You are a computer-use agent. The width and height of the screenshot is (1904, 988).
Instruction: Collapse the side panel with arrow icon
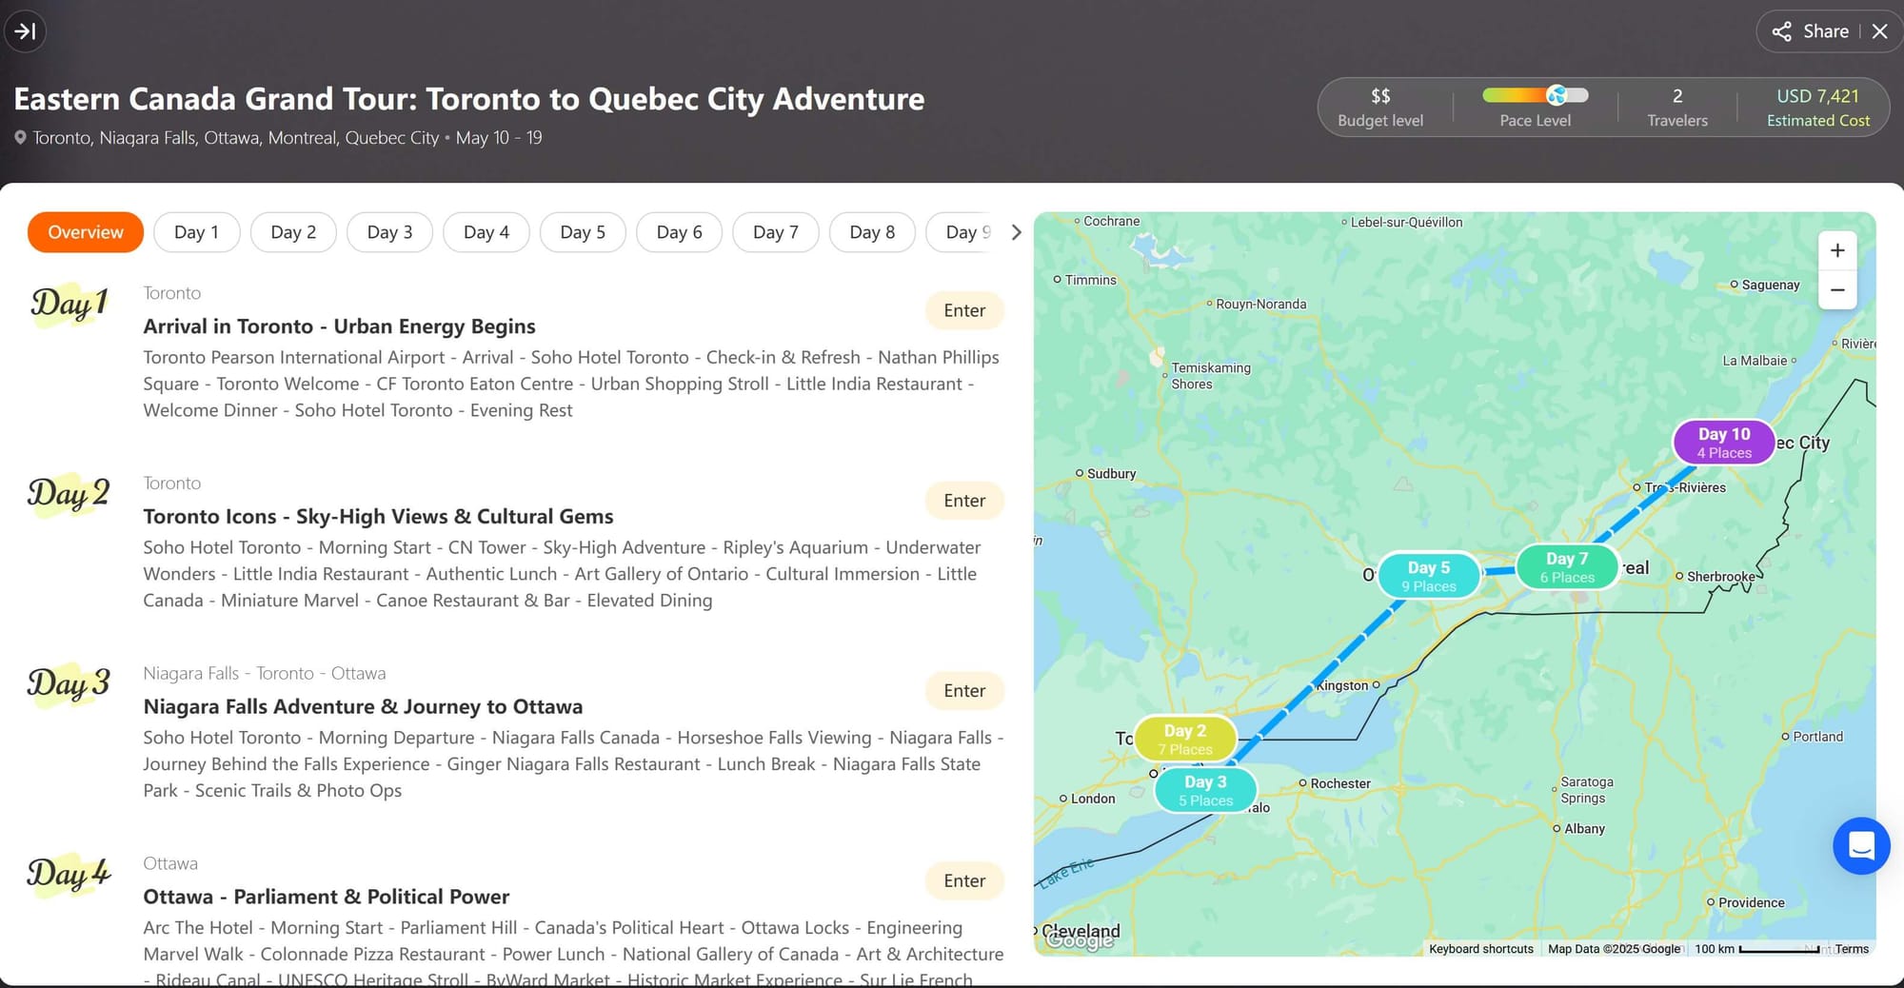click(26, 31)
